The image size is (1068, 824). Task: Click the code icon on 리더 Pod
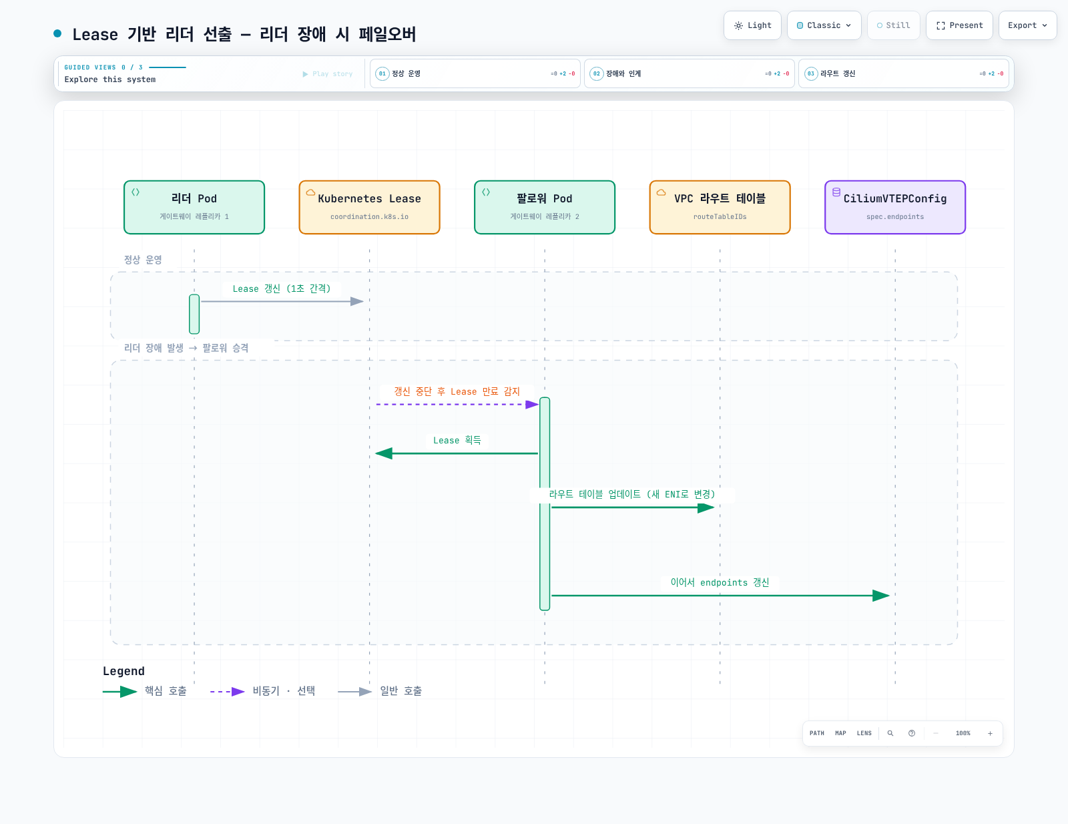pyautogui.click(x=136, y=192)
